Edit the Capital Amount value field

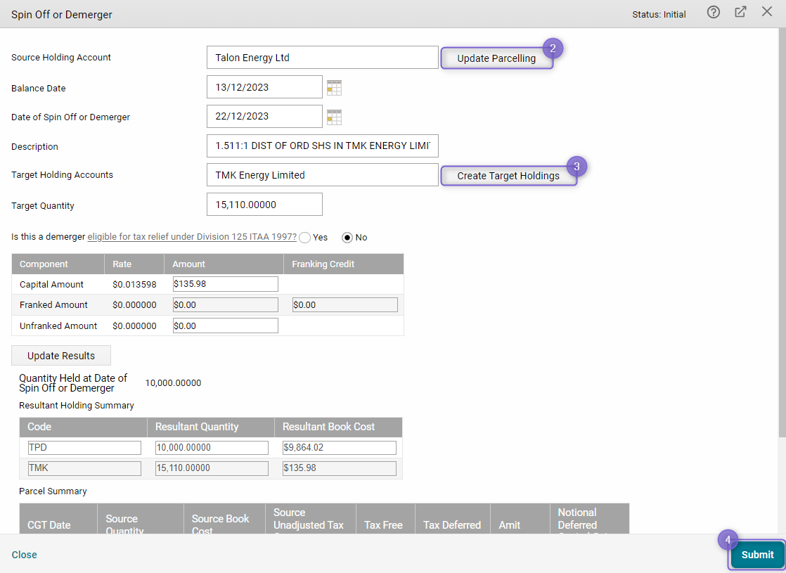tap(225, 284)
